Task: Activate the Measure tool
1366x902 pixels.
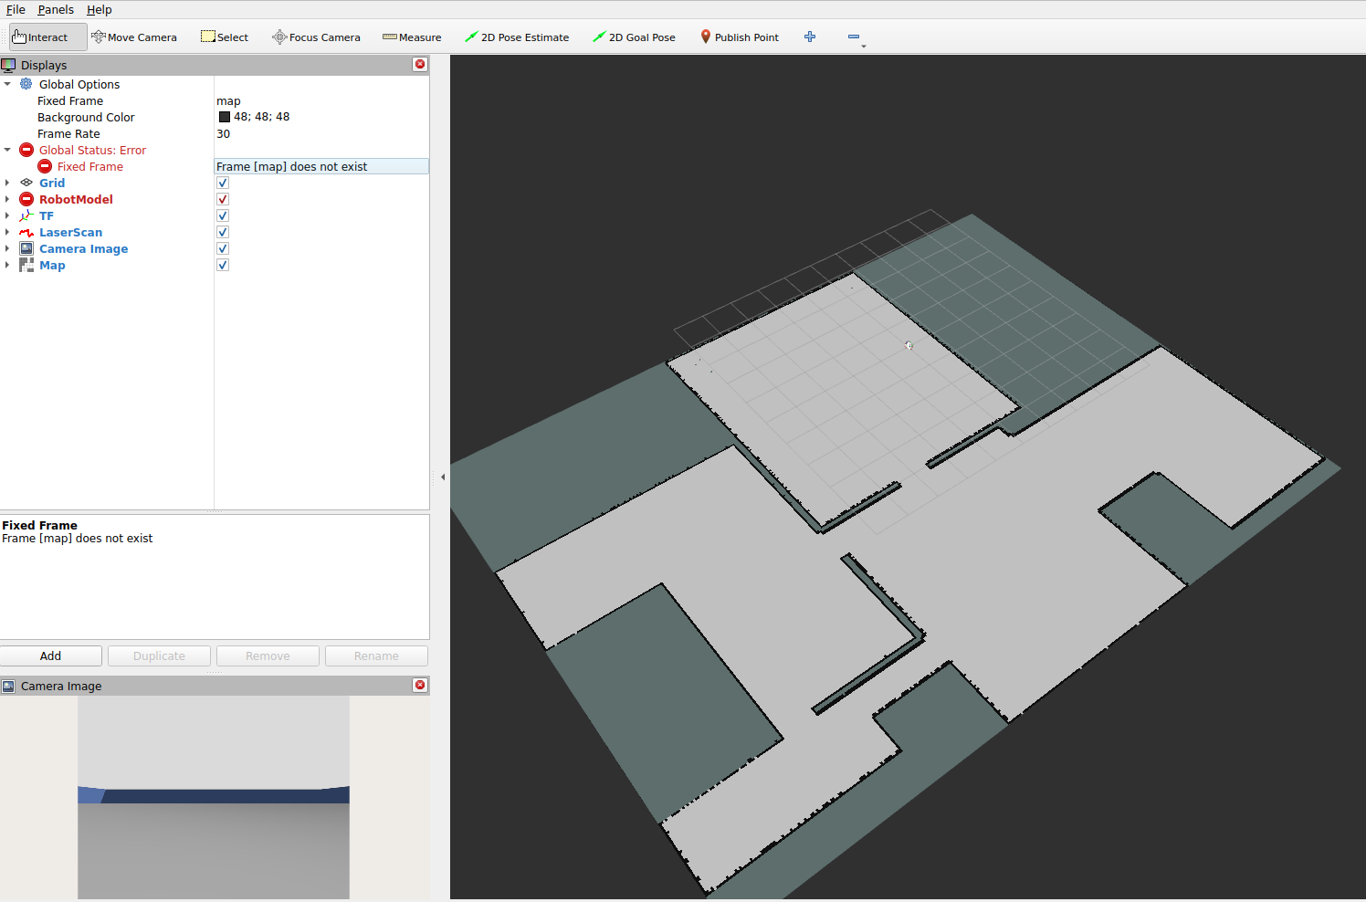Action: pyautogui.click(x=412, y=37)
